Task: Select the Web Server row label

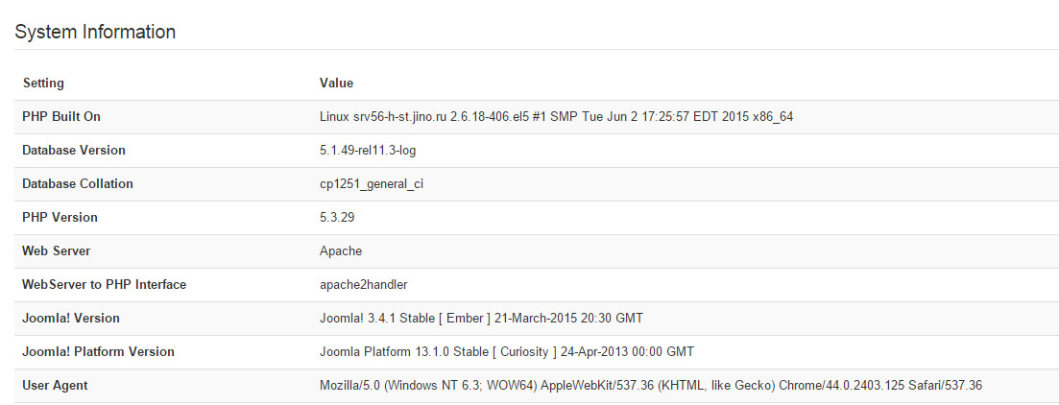Action: coord(57,251)
